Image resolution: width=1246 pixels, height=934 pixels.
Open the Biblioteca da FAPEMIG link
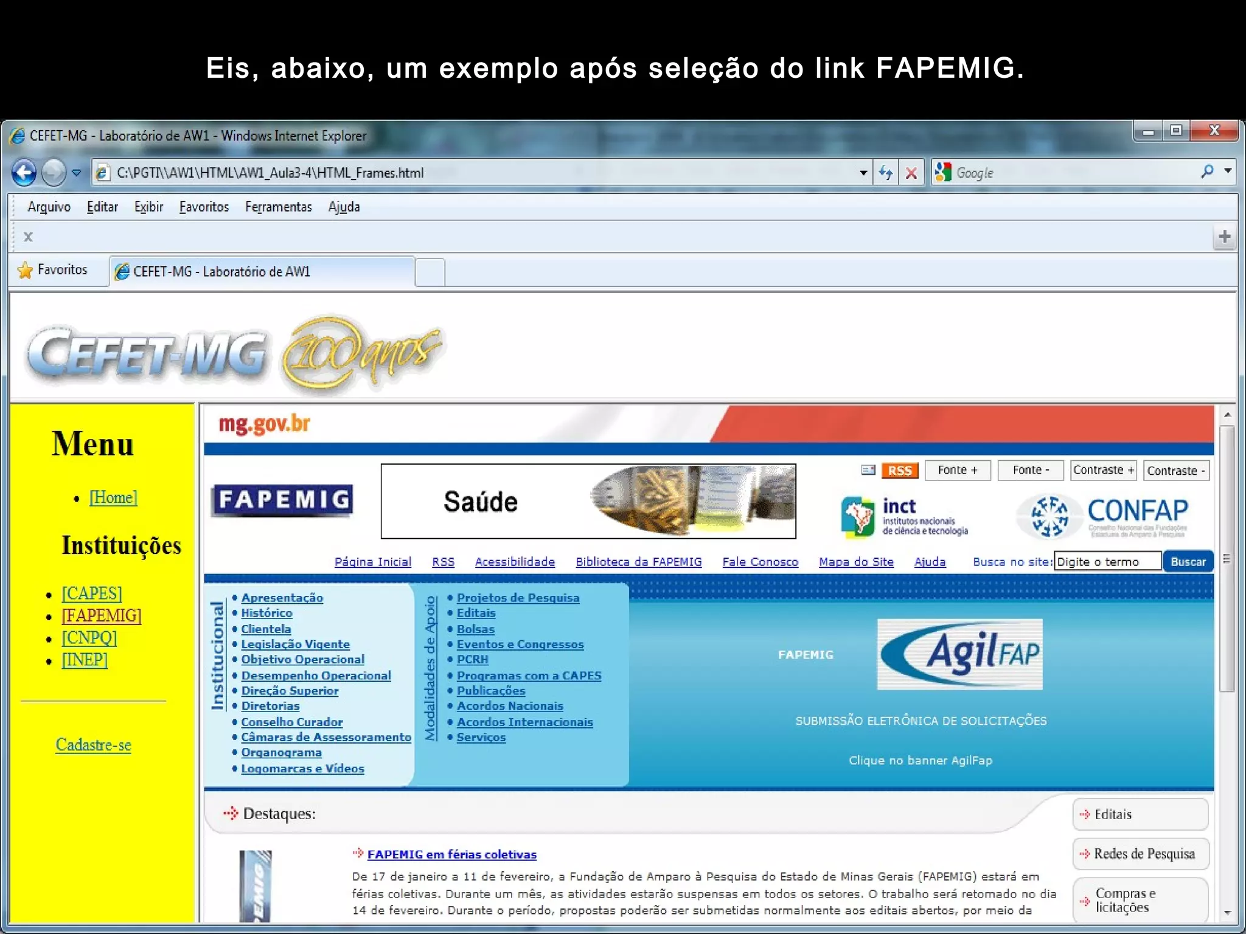(639, 562)
